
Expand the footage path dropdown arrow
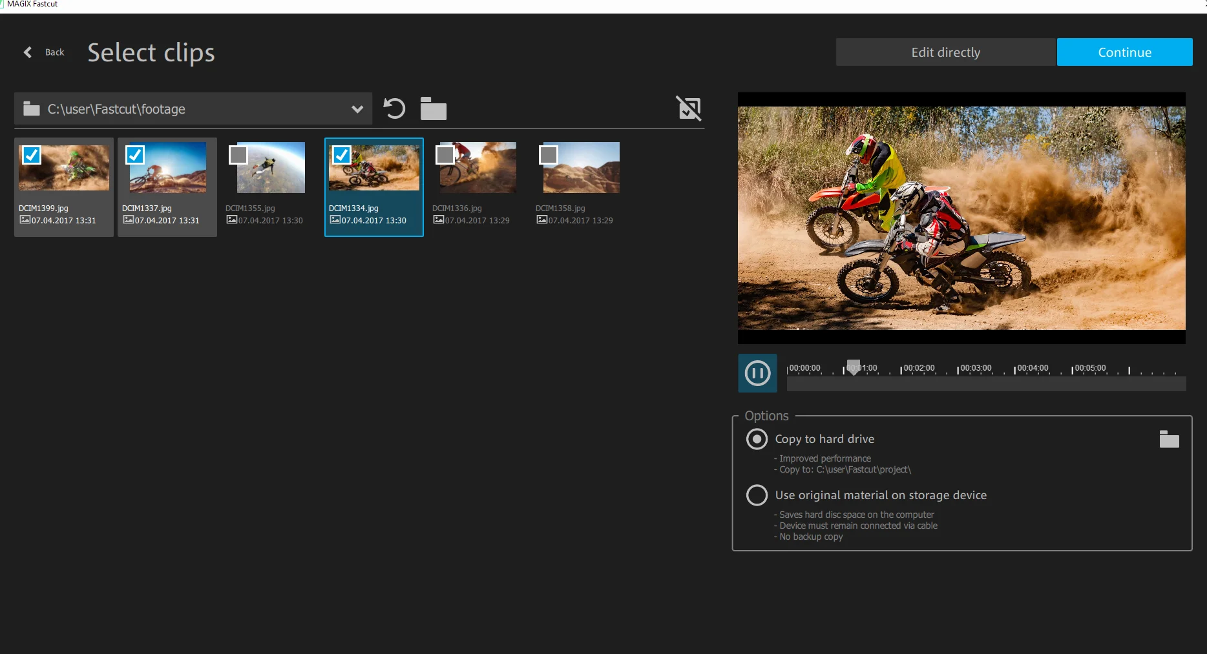[357, 109]
